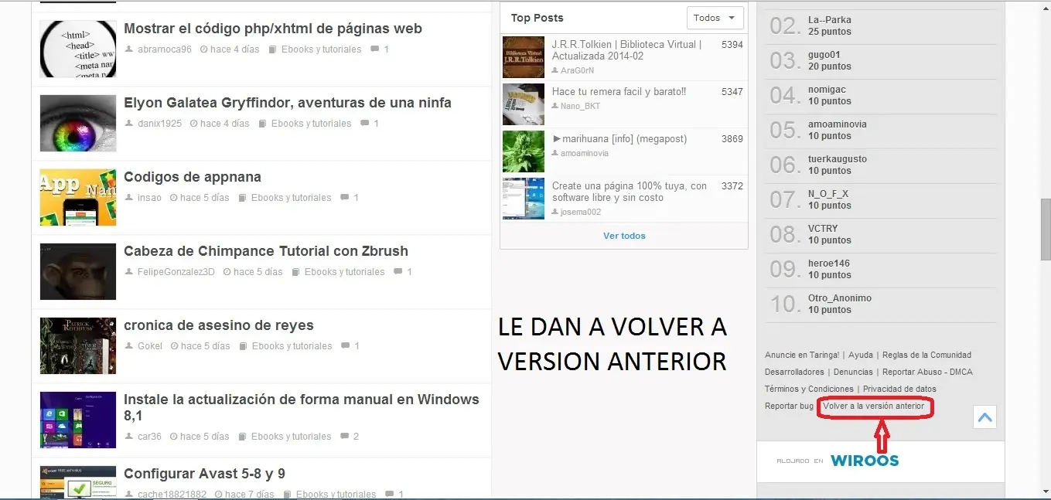Click the HTML code magnifier thumbnail
Image resolution: width=1051 pixels, height=500 pixels.
click(x=77, y=49)
